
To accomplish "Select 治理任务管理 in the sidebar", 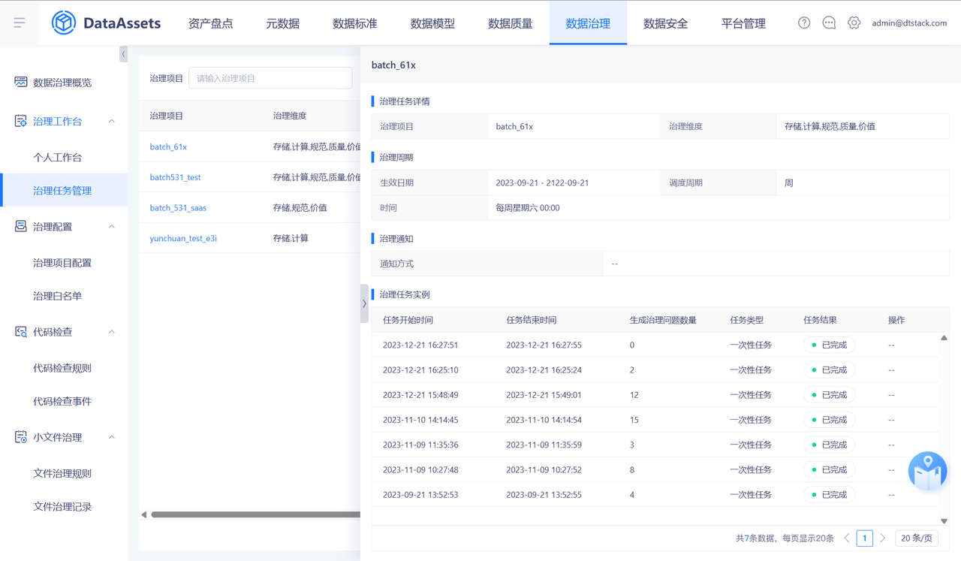I will click(64, 190).
